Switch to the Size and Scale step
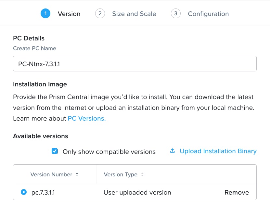The height and width of the screenshot is (207, 270). [134, 13]
